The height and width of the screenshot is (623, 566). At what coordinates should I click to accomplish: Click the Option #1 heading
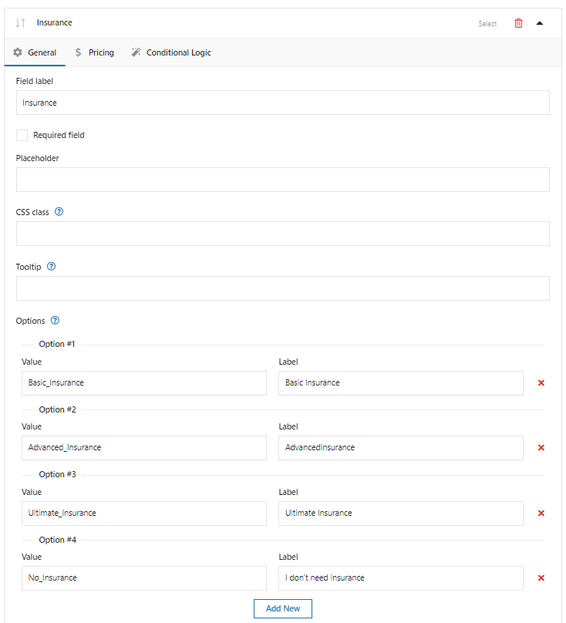(x=57, y=344)
